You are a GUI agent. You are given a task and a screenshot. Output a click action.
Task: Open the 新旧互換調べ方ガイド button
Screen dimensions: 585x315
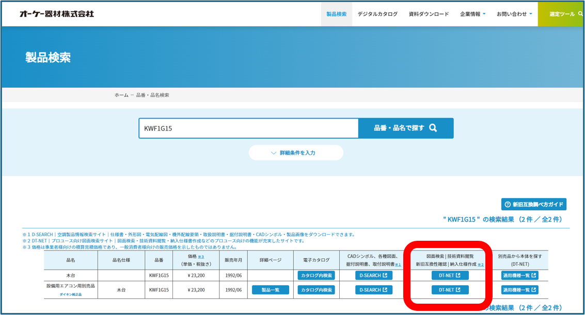tap(534, 204)
